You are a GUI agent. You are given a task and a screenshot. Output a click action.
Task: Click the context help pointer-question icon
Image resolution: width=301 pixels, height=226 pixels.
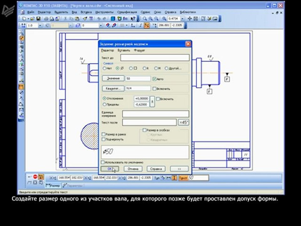point(133,19)
